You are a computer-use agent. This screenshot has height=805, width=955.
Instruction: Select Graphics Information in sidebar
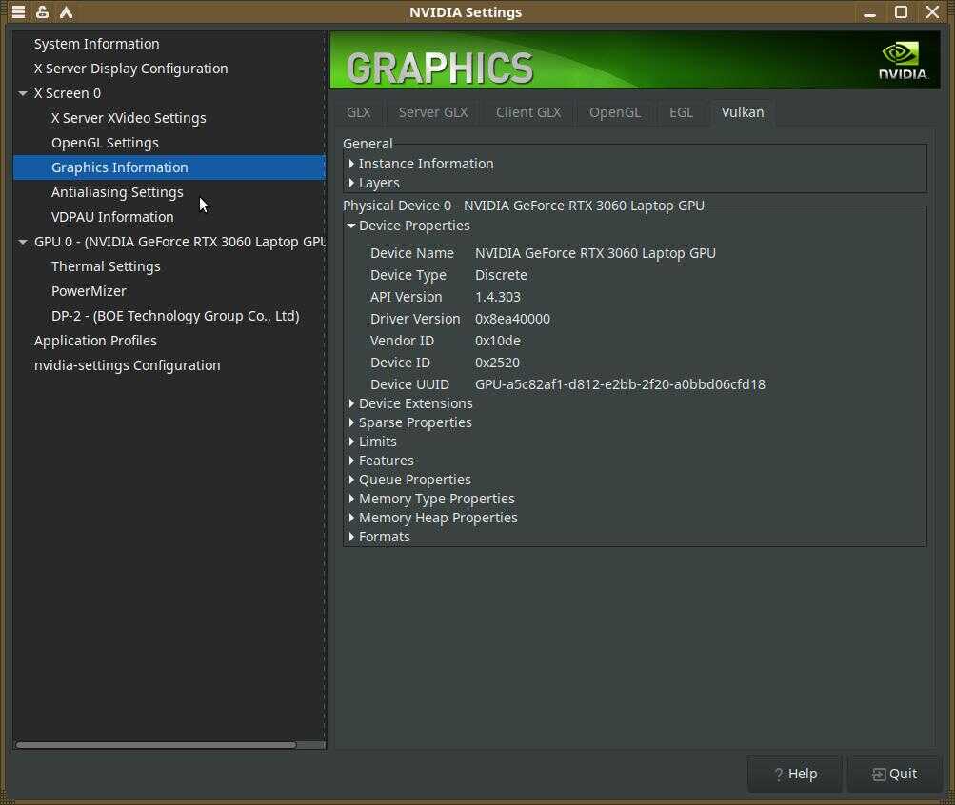(x=169, y=167)
